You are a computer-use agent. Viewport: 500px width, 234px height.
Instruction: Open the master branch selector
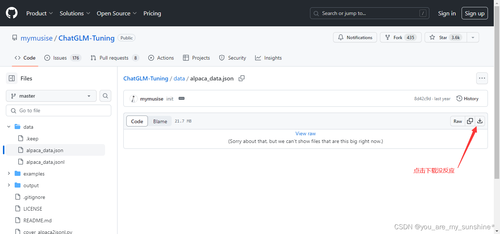tap(51, 96)
